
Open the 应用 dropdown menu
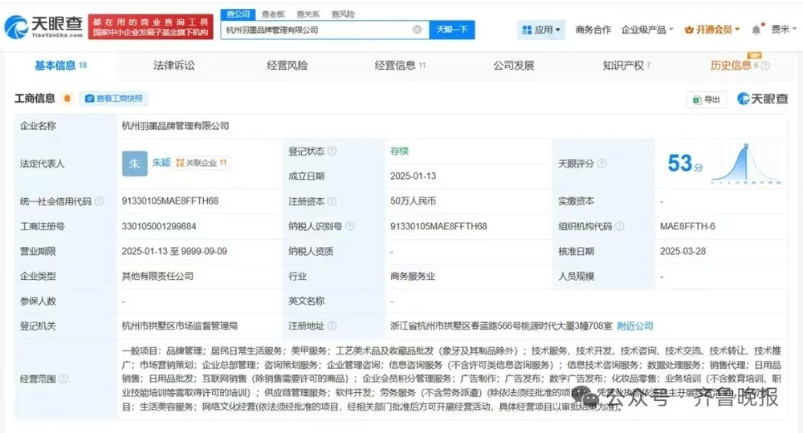(540, 30)
